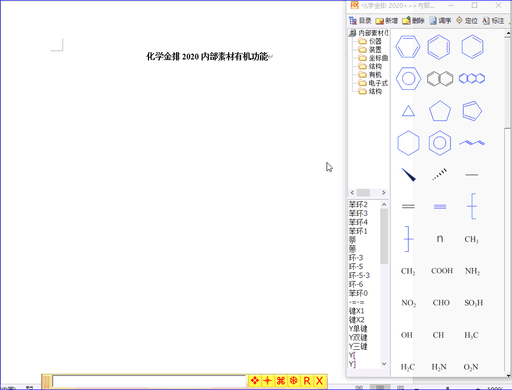Click the COOH group thumbnail
The image size is (512, 390).
pyautogui.click(x=442, y=271)
